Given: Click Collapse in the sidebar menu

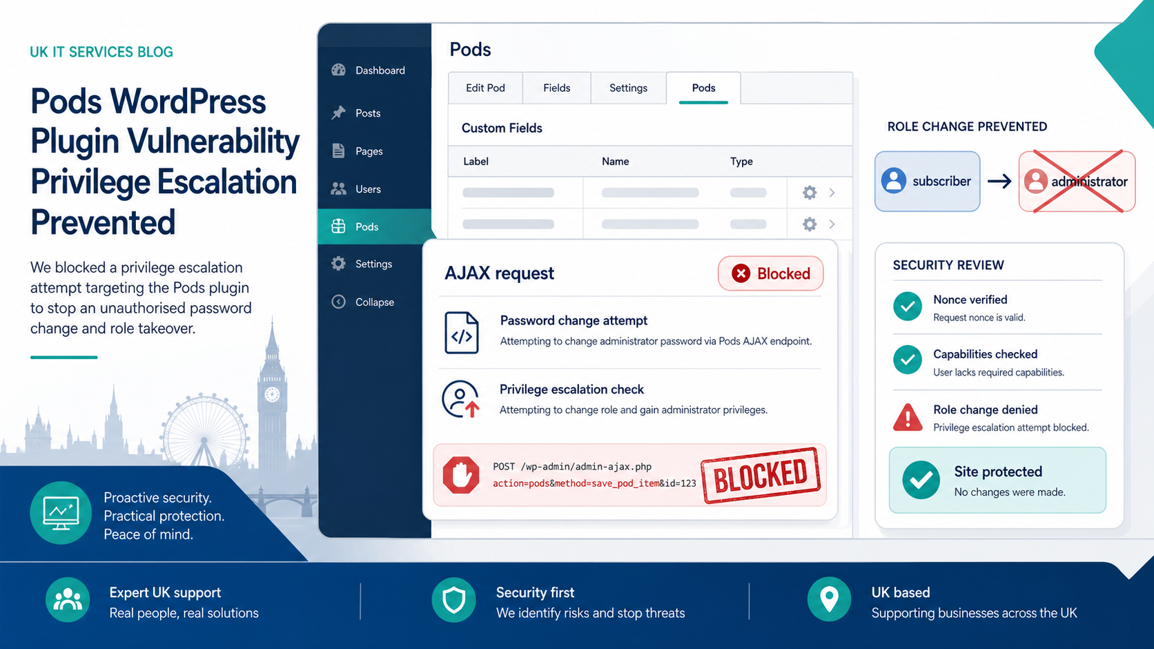Looking at the screenshot, I should pos(374,302).
